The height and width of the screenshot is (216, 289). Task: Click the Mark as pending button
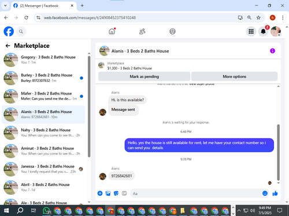click(x=144, y=77)
